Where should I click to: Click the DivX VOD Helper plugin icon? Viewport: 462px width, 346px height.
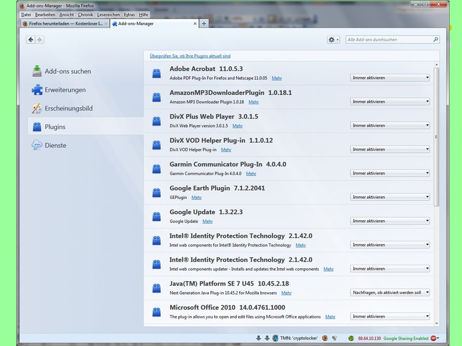click(x=156, y=145)
